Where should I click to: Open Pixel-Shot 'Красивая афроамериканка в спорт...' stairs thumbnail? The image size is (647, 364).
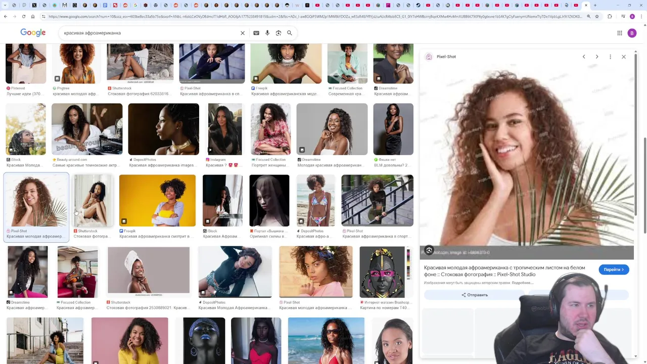click(x=377, y=201)
